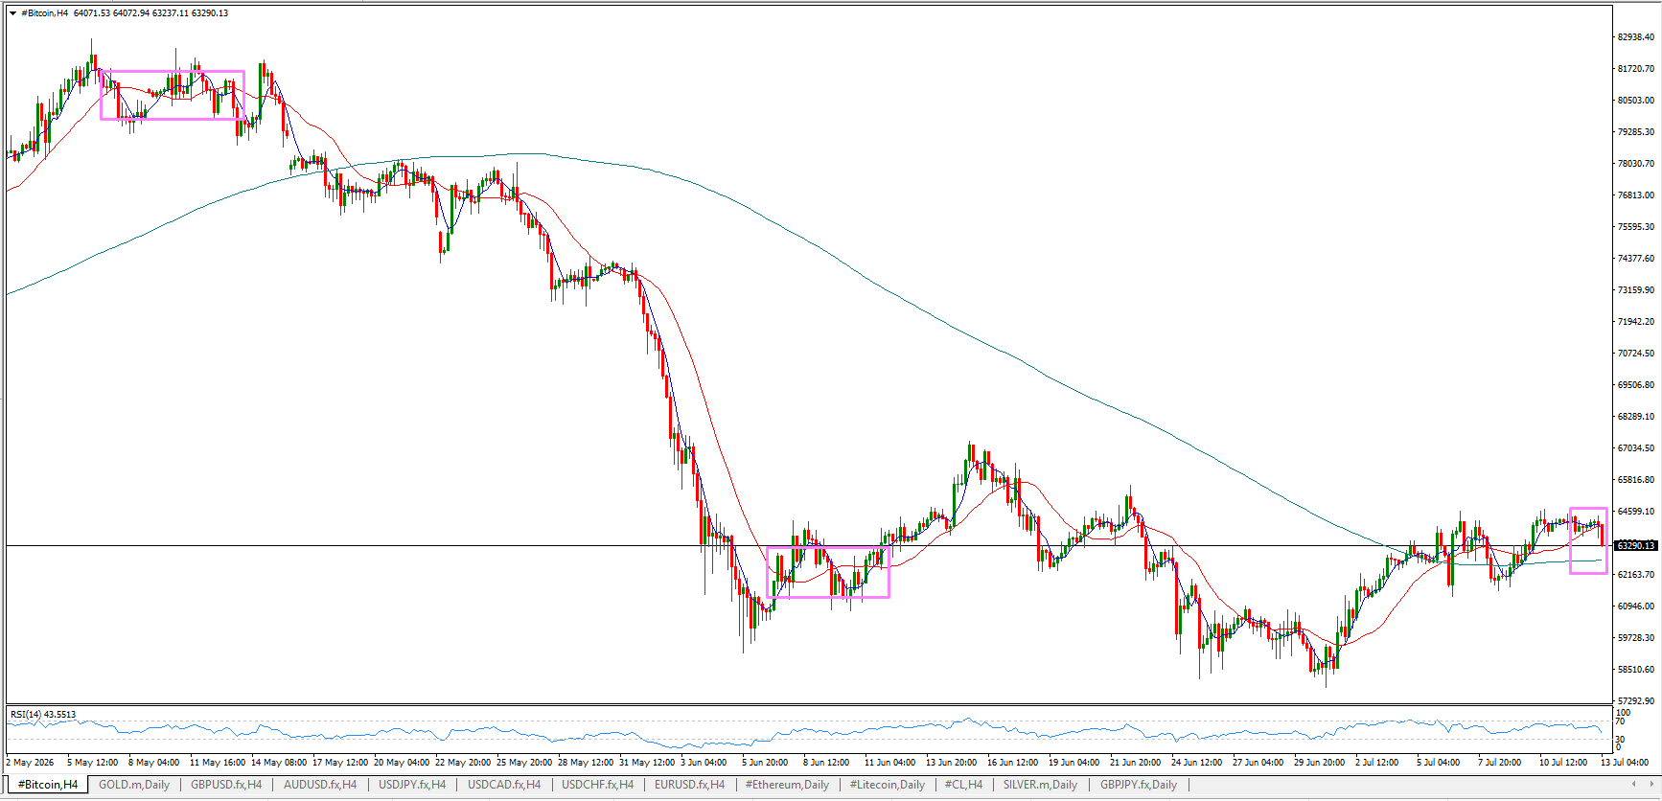Click time axis label 10 Jul 12:00
The height and width of the screenshot is (801, 1662).
[x=1563, y=763]
